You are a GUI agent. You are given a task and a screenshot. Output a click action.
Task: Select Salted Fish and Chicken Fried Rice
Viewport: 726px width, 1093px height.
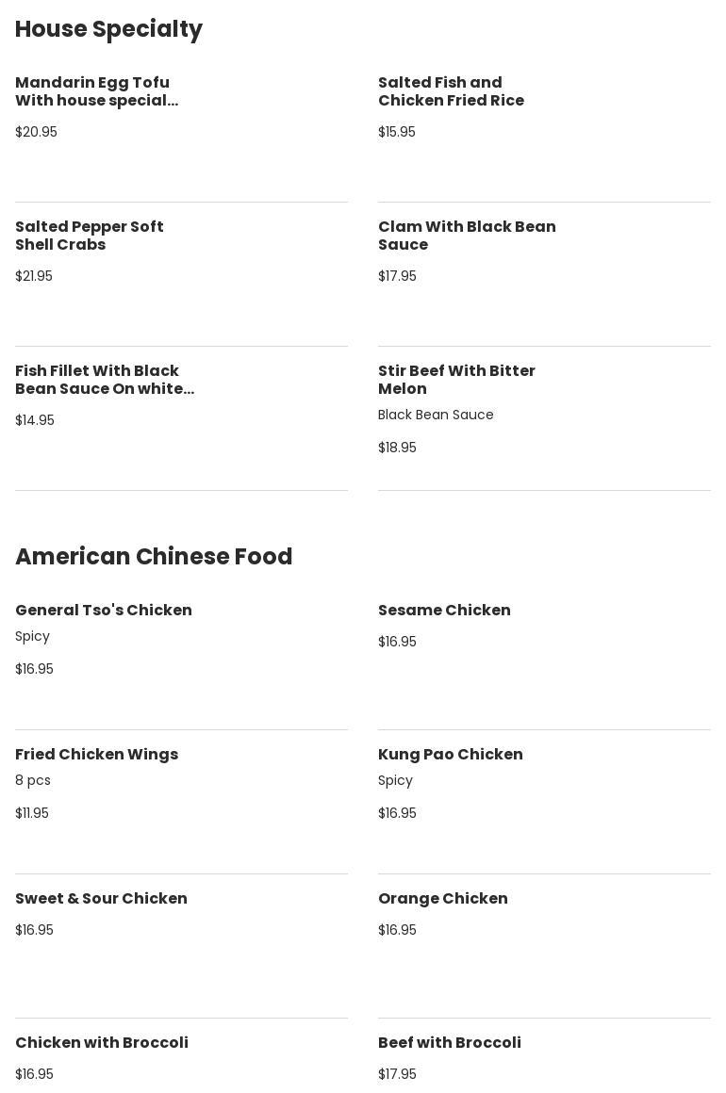pos(451,91)
